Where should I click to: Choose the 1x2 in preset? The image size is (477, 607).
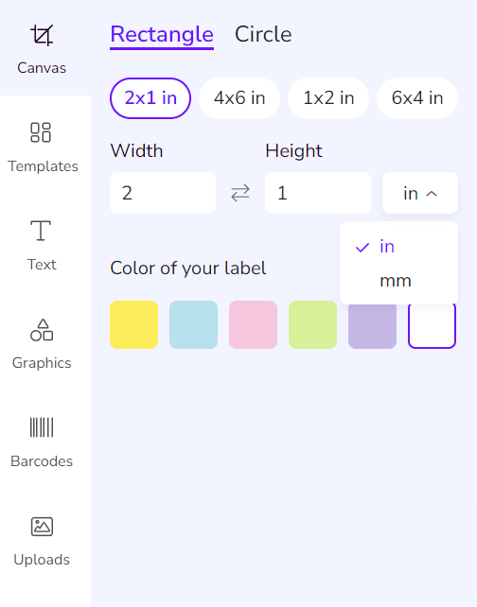tap(328, 98)
